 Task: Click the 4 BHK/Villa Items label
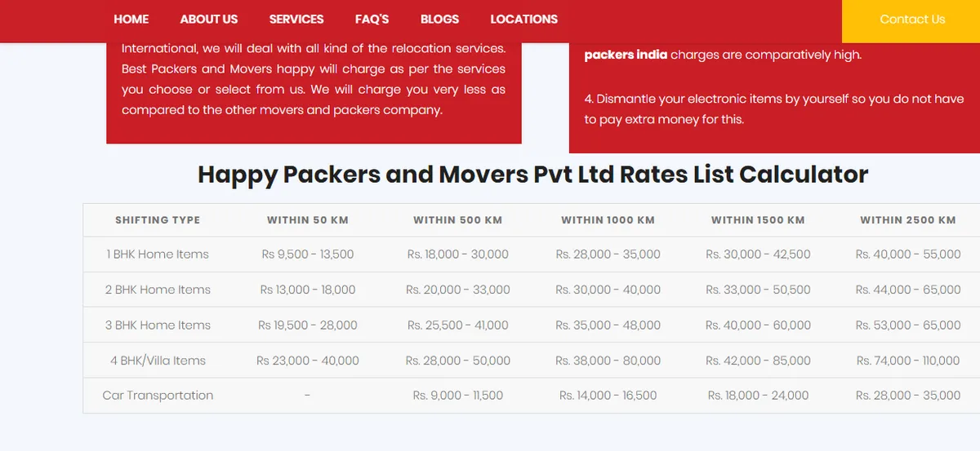(158, 360)
